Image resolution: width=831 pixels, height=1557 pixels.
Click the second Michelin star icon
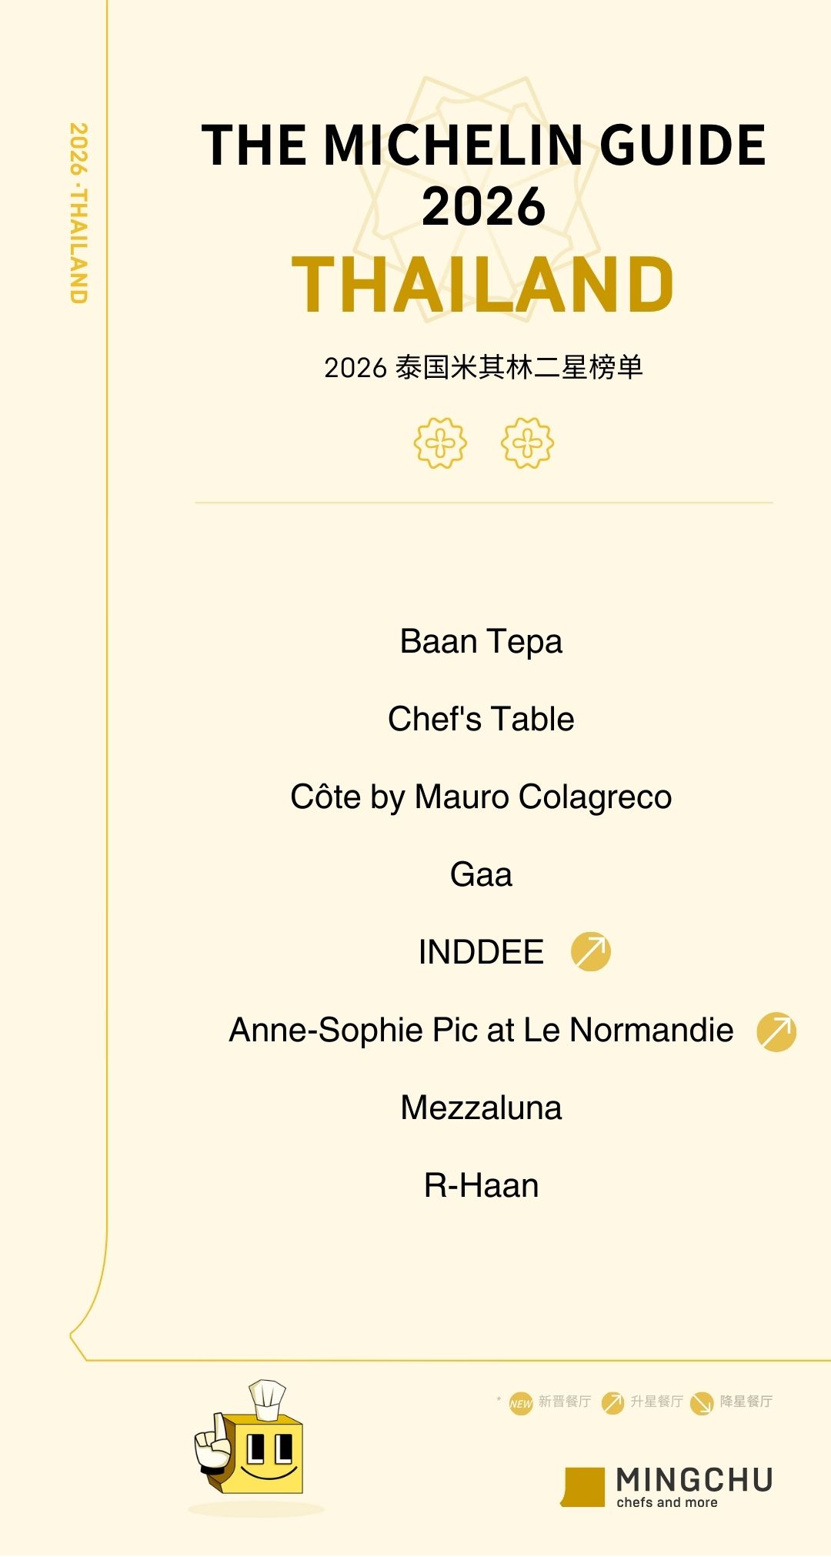point(527,443)
